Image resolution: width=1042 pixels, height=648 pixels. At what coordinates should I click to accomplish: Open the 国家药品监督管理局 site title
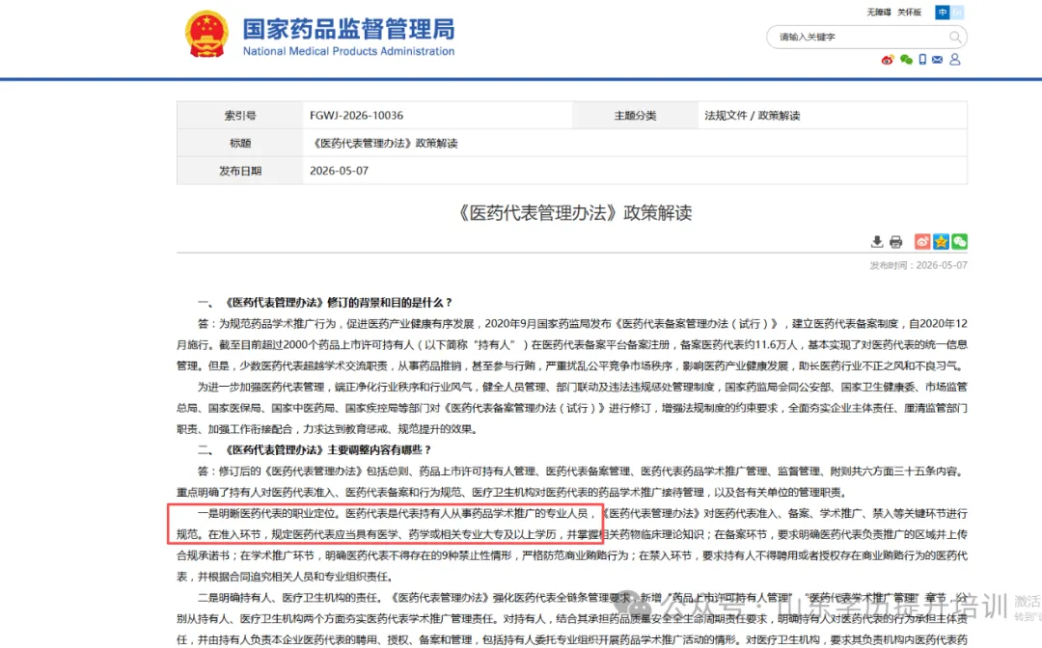pos(348,29)
